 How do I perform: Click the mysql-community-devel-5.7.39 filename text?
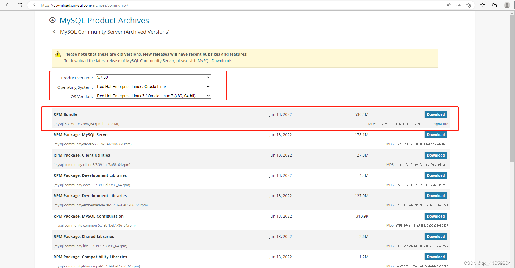[92, 185]
